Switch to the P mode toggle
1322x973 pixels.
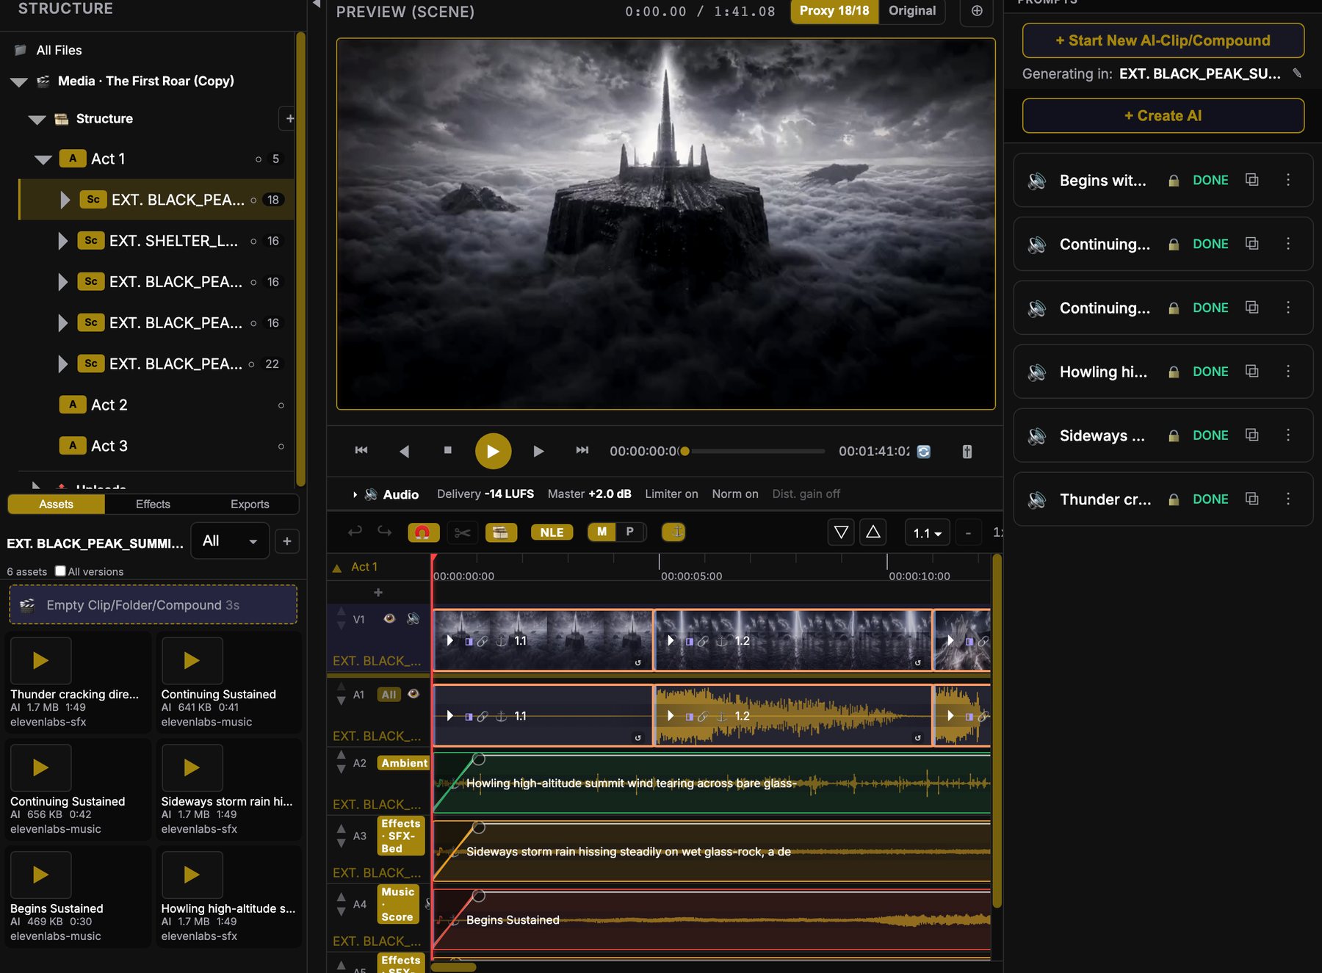tap(629, 532)
